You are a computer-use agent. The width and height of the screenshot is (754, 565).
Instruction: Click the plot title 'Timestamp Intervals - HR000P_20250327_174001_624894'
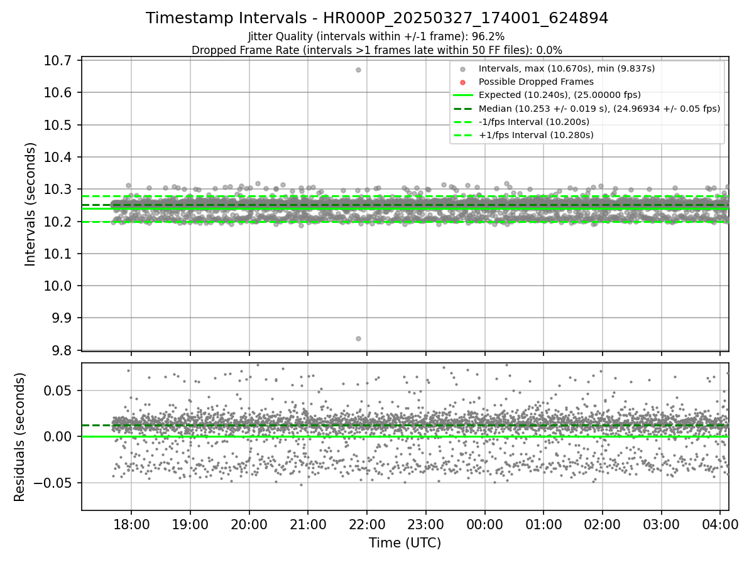coord(377,18)
